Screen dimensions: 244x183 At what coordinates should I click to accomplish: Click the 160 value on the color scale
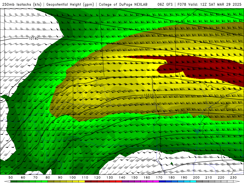click(x=147, y=178)
